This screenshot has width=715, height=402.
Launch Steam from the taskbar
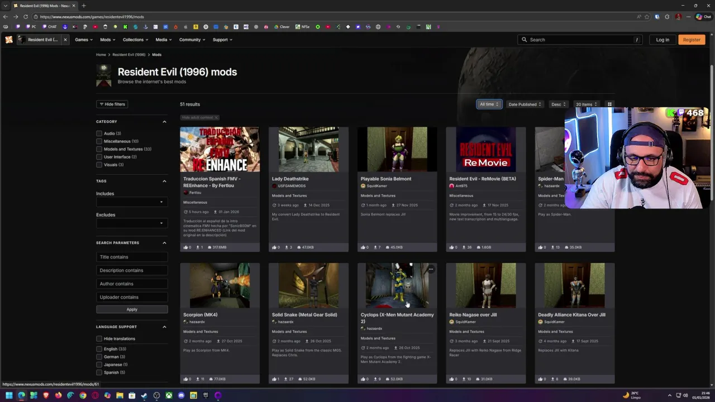coord(144,395)
